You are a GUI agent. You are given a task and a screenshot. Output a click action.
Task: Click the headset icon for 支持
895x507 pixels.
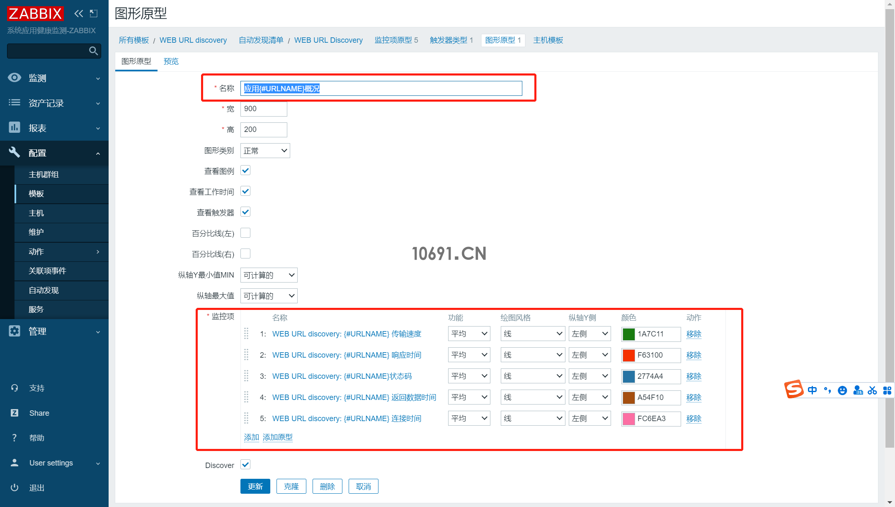click(x=15, y=388)
